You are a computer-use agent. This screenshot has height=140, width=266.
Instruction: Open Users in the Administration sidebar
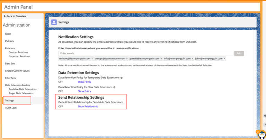click(8, 34)
